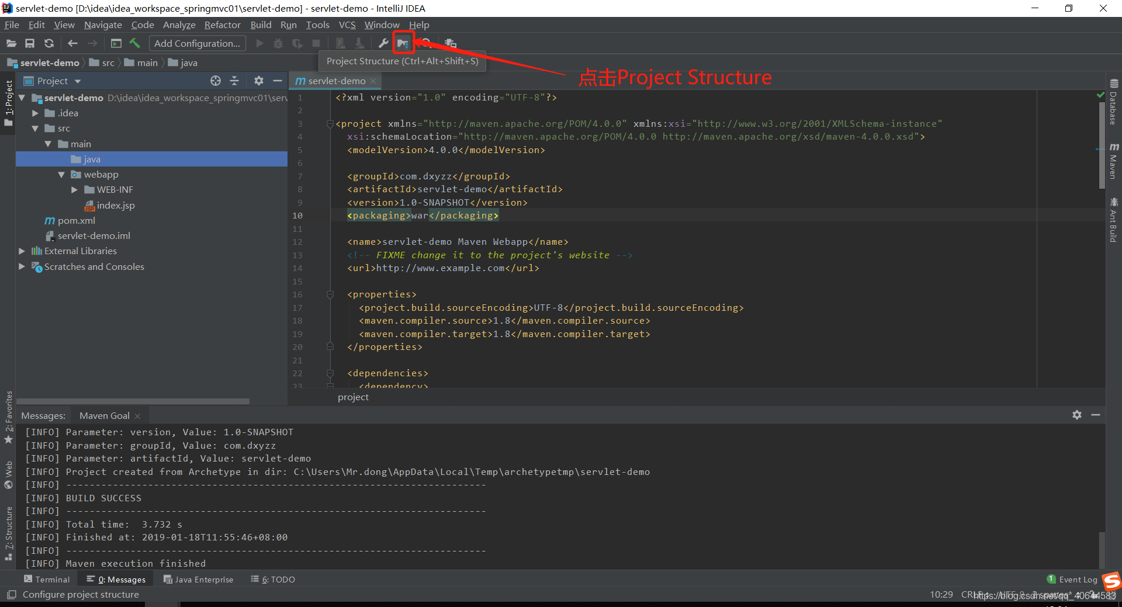1122x607 pixels.
Task: Click the Debug bug icon
Action: 278,43
